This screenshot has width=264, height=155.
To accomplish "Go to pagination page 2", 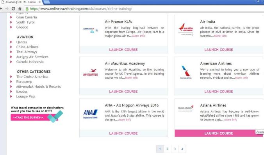I will (168, 149).
